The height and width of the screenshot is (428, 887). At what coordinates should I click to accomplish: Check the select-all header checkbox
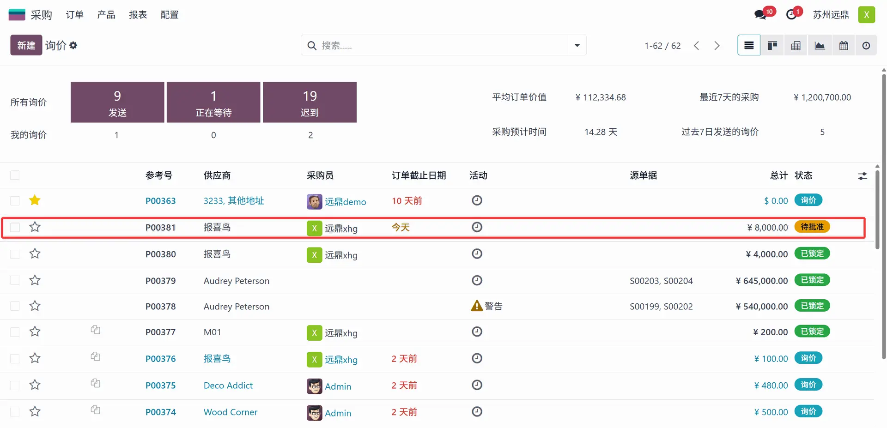15,175
